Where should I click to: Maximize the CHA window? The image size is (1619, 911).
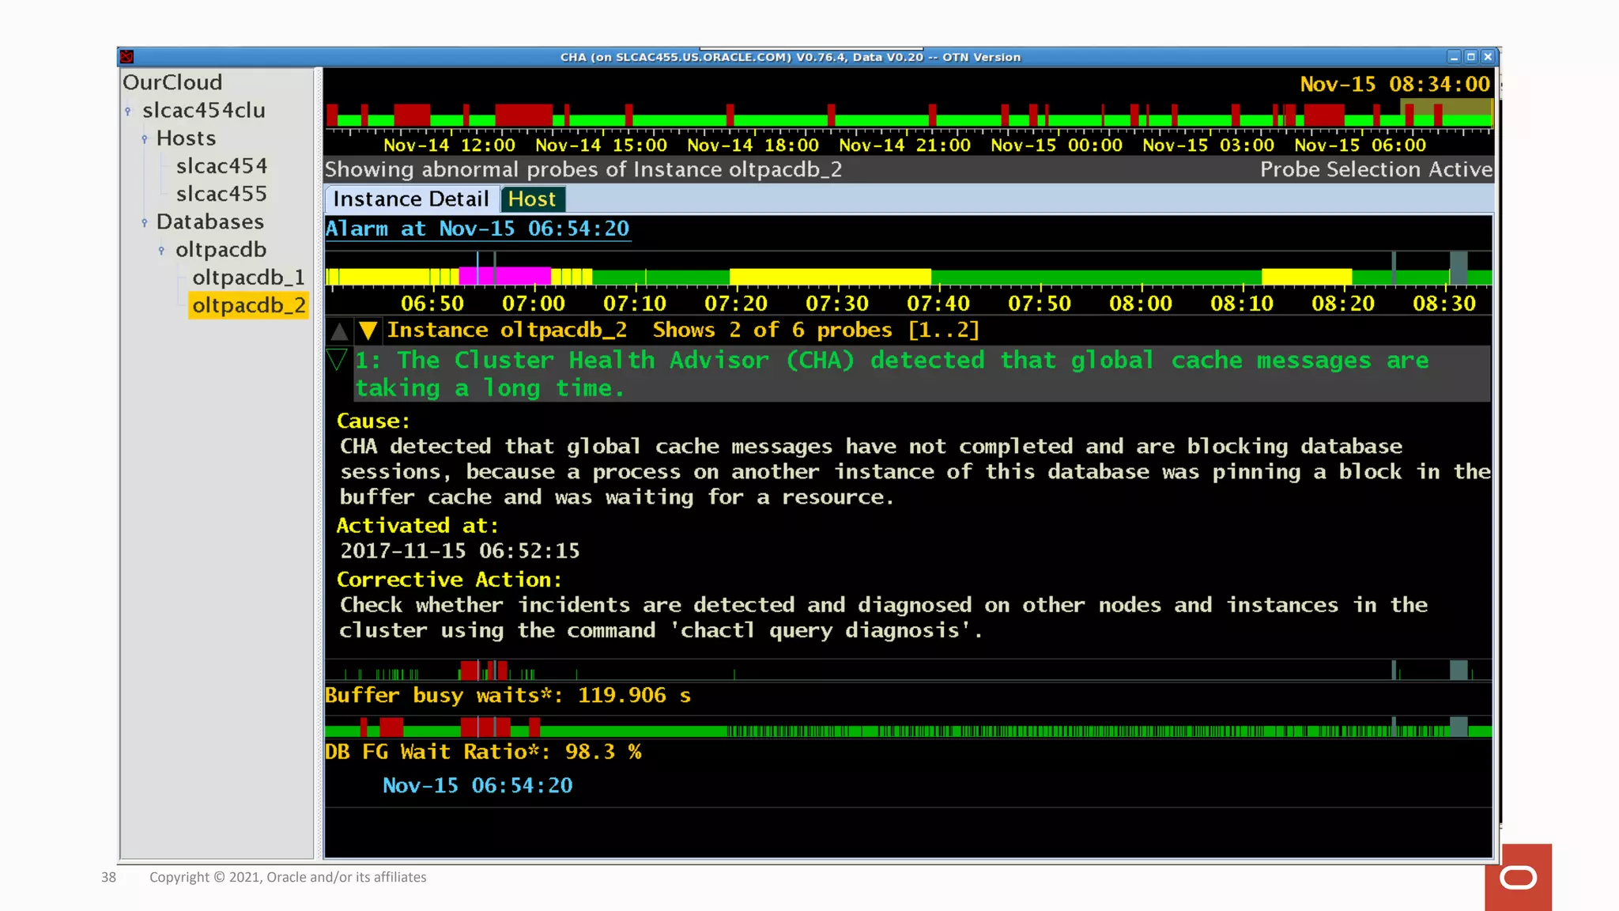(1471, 57)
